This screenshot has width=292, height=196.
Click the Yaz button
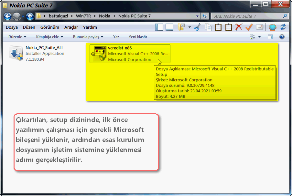point(116,37)
